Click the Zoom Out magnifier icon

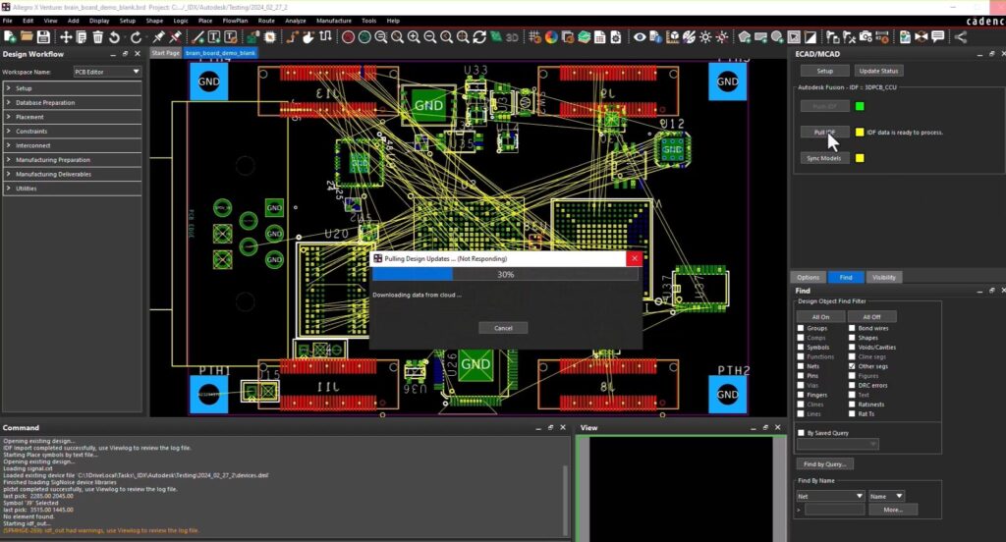(430, 37)
